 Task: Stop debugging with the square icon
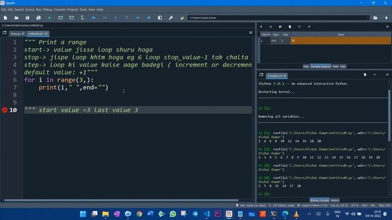(x=148, y=18)
